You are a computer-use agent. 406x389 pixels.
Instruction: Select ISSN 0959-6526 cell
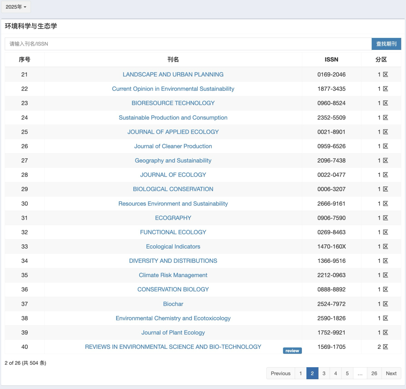tap(332, 146)
